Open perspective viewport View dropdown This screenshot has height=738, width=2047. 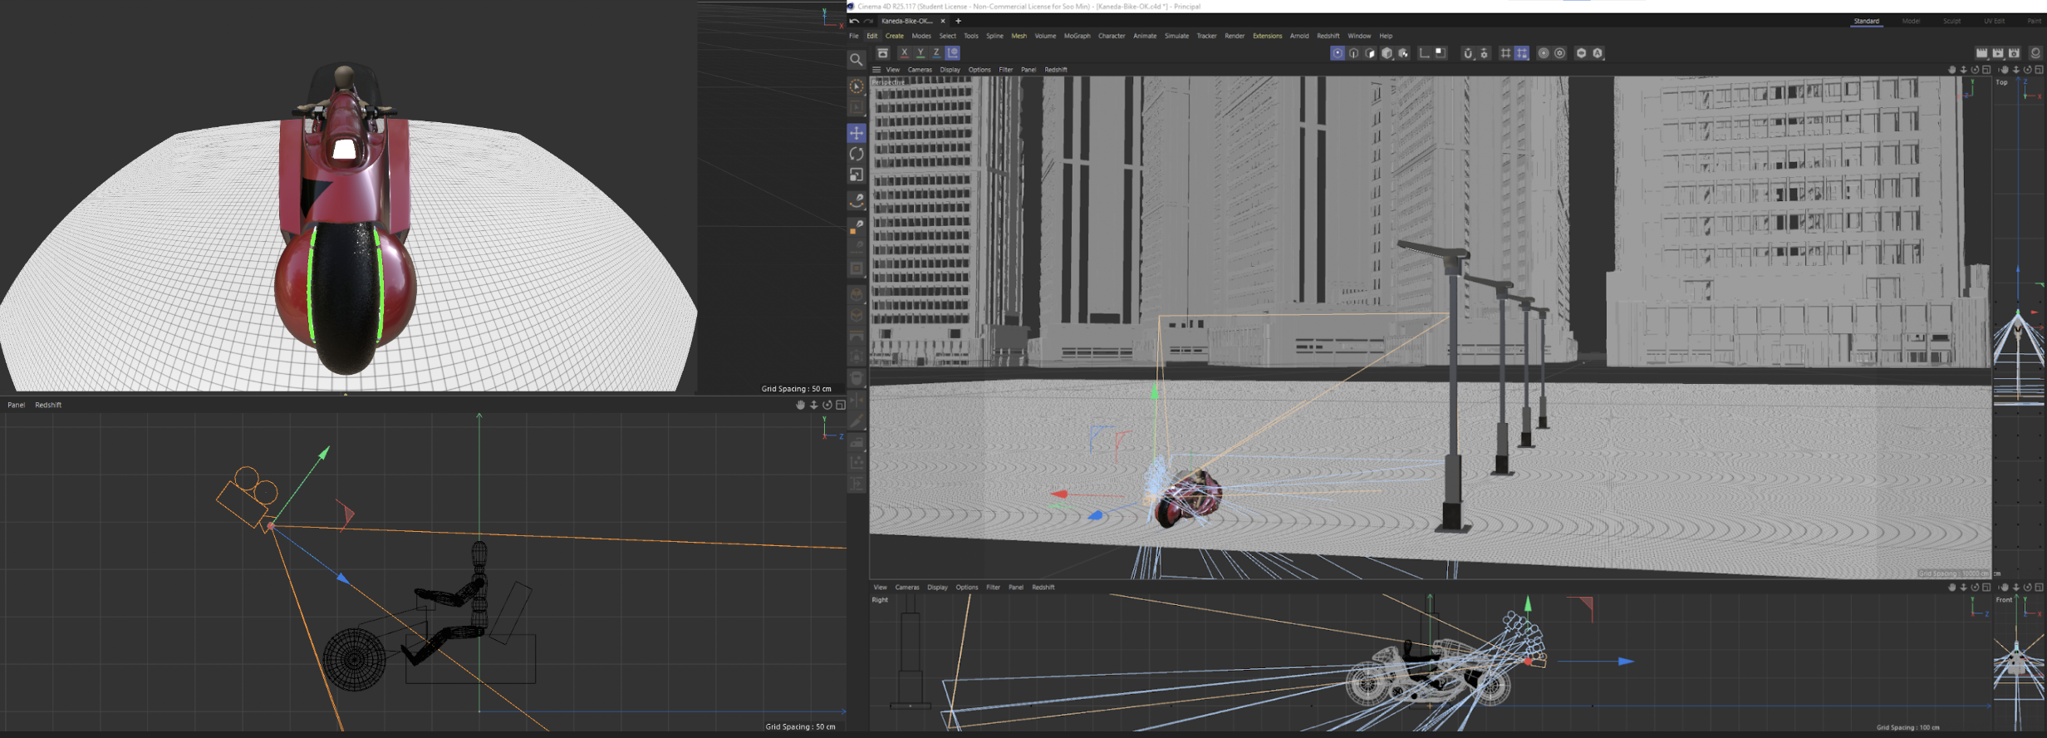(892, 70)
